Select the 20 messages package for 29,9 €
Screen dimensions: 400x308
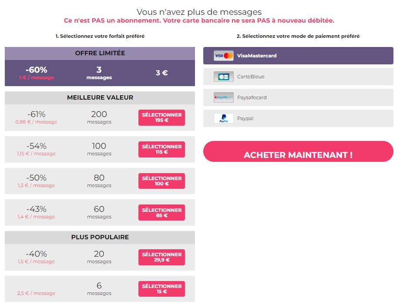pos(162,257)
